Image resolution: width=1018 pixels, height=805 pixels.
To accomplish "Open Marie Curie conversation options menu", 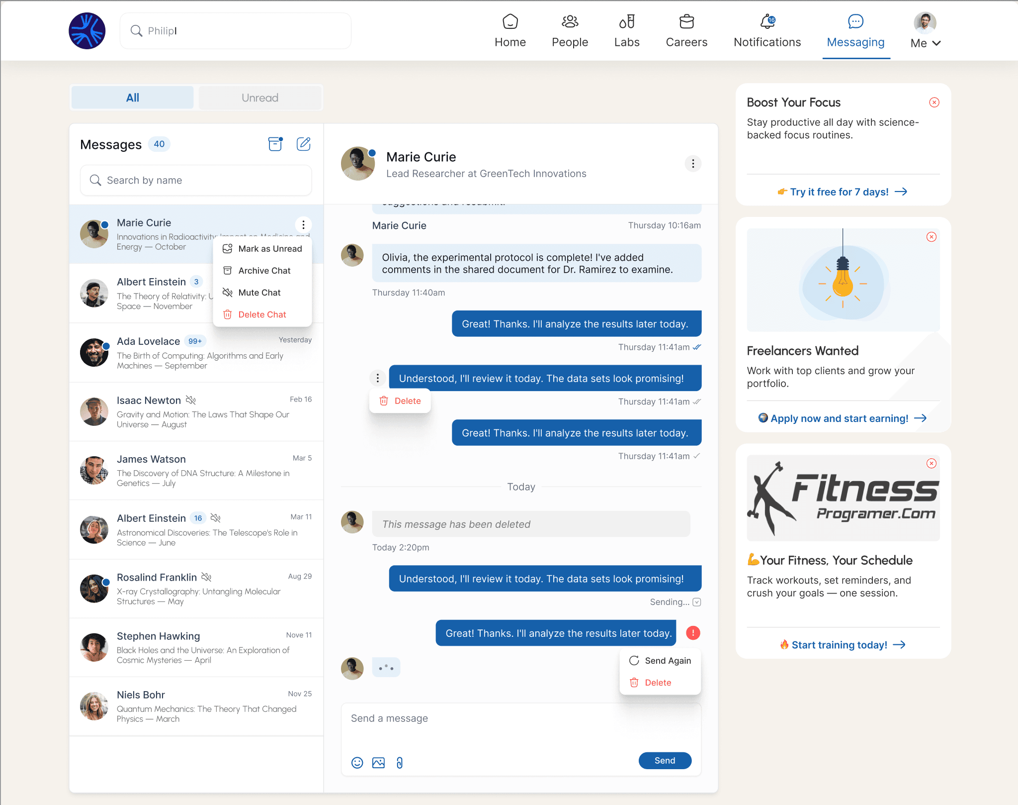I will (303, 224).
